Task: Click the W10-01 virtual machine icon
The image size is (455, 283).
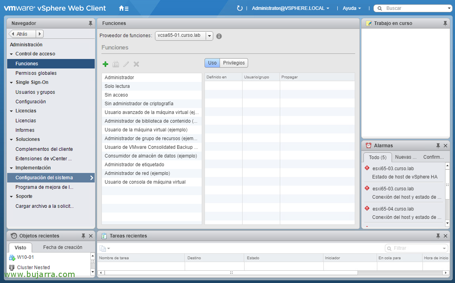Action: coord(12,257)
